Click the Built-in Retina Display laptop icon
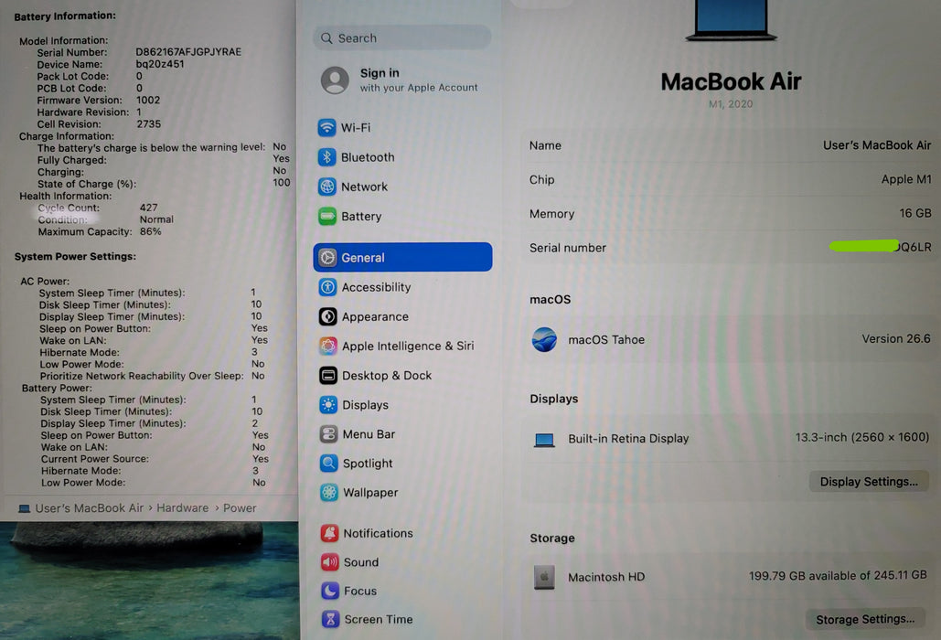Viewport: 941px width, 640px height. tap(544, 440)
